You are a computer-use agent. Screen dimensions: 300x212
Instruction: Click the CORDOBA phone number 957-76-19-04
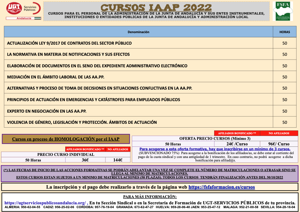pos(104,207)
